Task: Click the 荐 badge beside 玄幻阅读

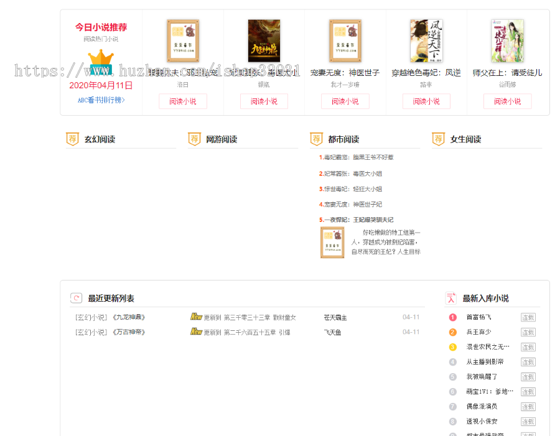Action: click(72, 138)
